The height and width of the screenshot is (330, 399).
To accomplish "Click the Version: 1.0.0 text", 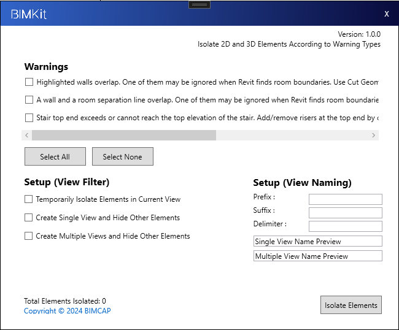I will pos(359,34).
